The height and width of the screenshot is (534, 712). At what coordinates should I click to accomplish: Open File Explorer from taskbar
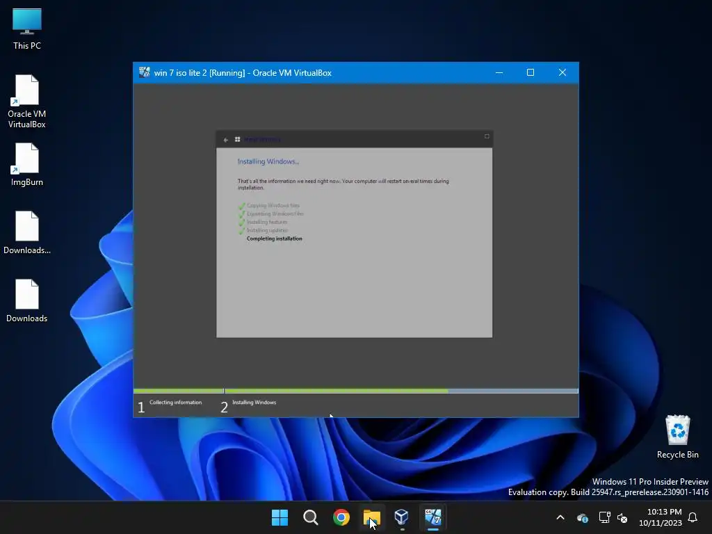point(371,517)
